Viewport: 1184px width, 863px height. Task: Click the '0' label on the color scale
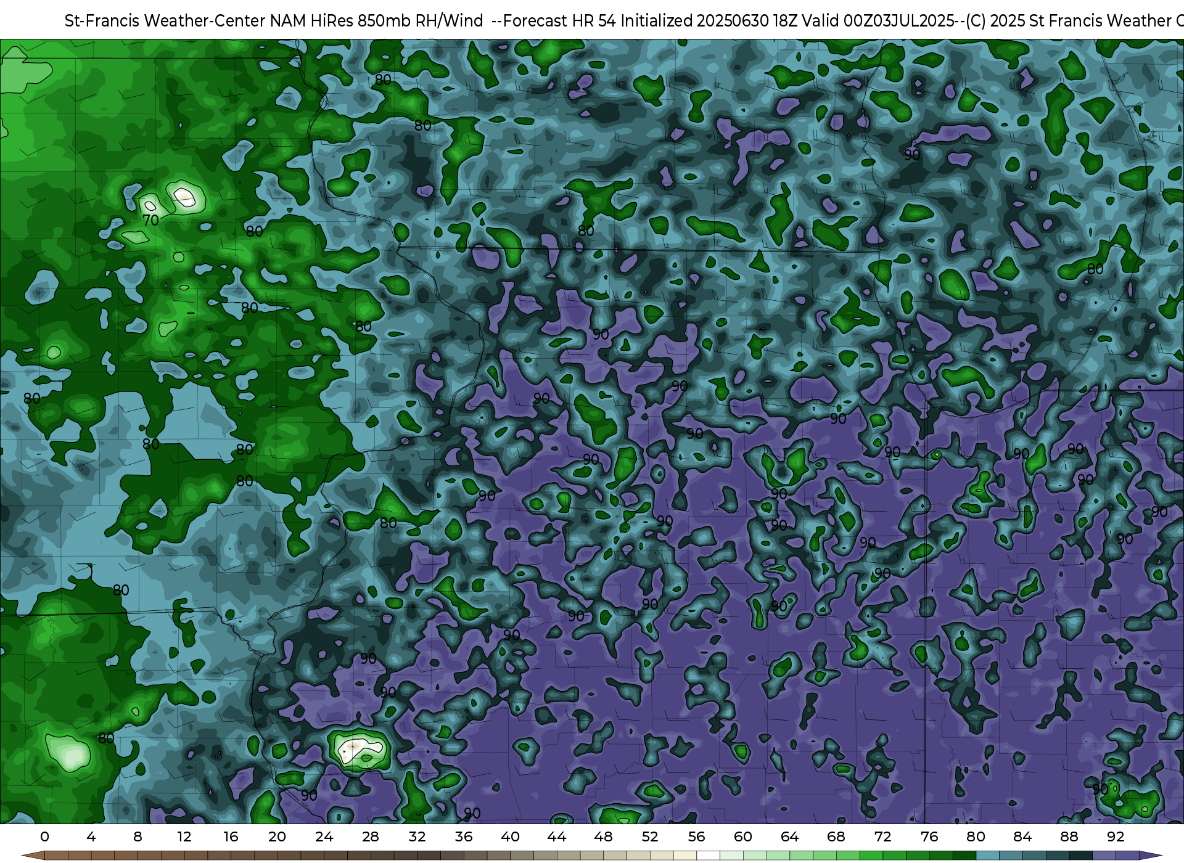[44, 836]
